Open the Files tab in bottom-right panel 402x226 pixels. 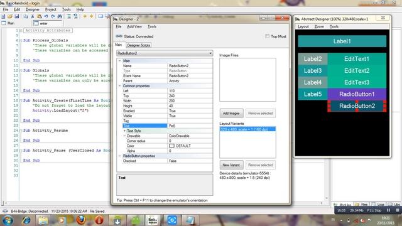tap(362, 205)
